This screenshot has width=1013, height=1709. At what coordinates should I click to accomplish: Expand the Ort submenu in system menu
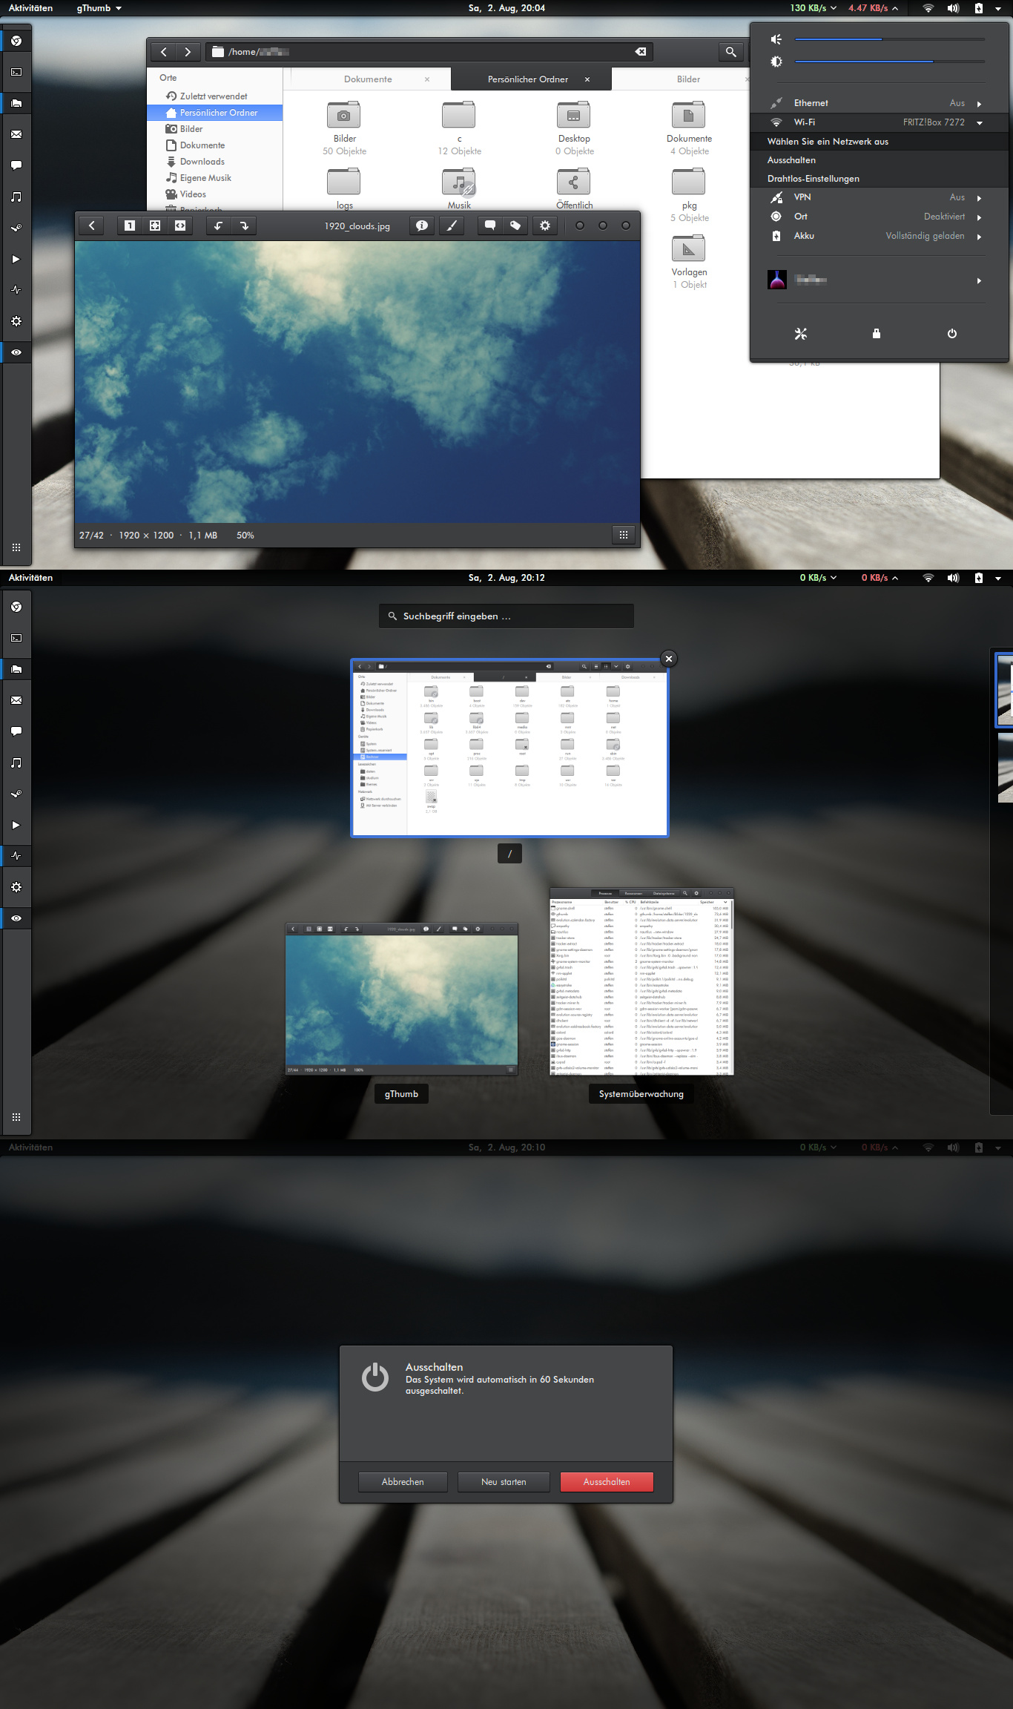pos(979,217)
